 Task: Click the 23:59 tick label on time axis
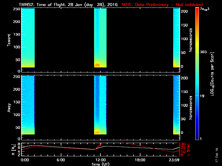(x=176, y=160)
